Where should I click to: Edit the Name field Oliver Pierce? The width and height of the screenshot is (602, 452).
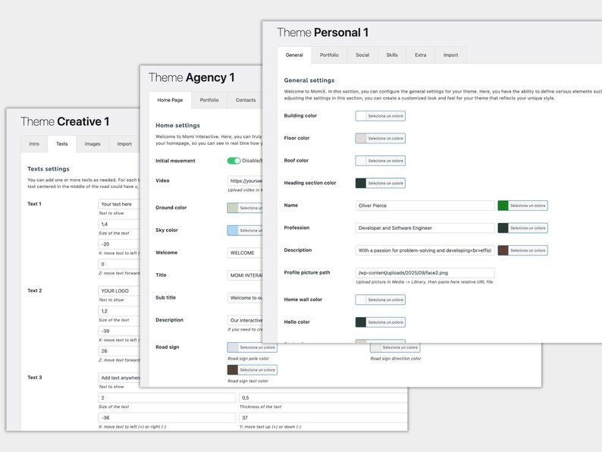(425, 206)
